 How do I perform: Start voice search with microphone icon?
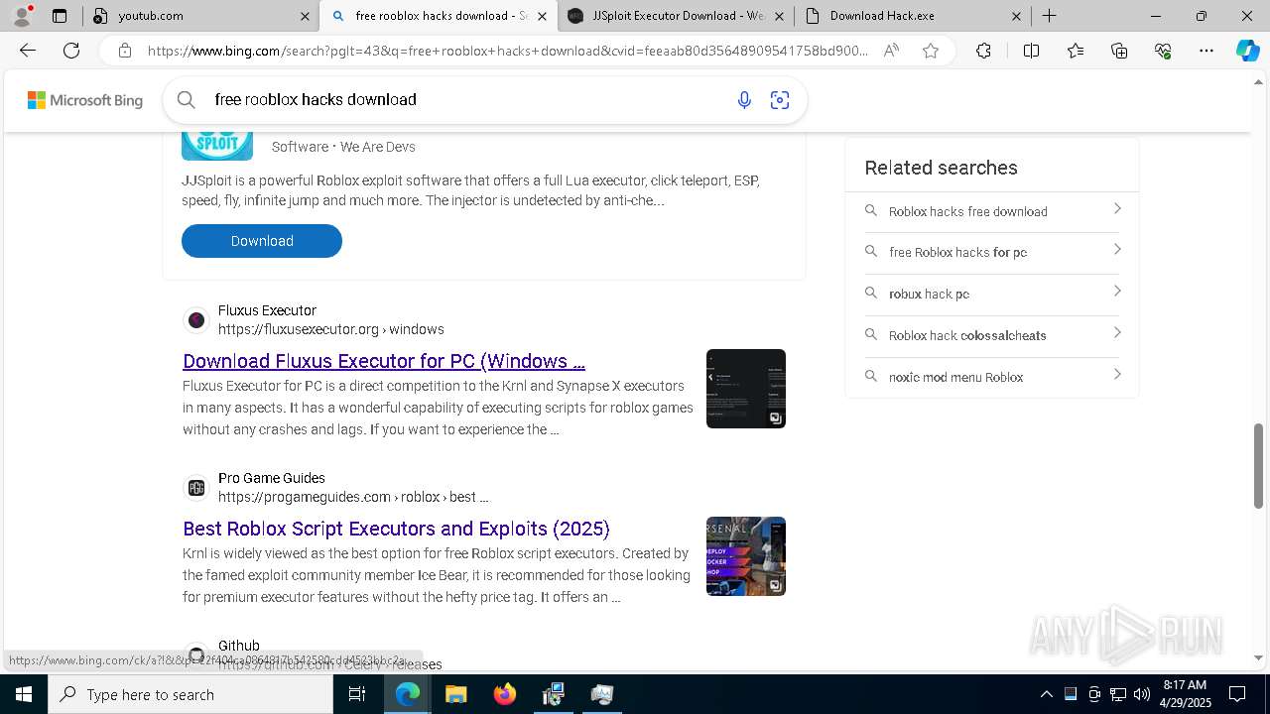point(744,99)
